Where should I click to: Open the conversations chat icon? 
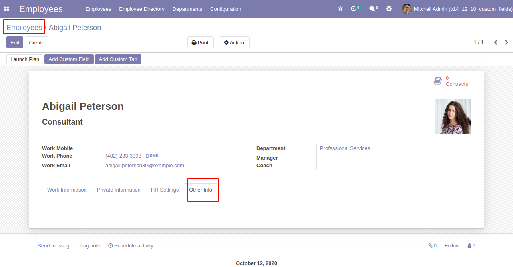click(x=372, y=9)
